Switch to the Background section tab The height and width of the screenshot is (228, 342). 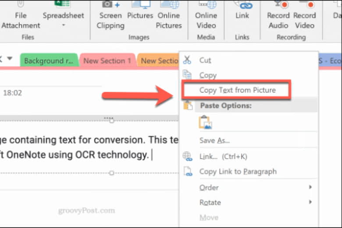coord(49,61)
